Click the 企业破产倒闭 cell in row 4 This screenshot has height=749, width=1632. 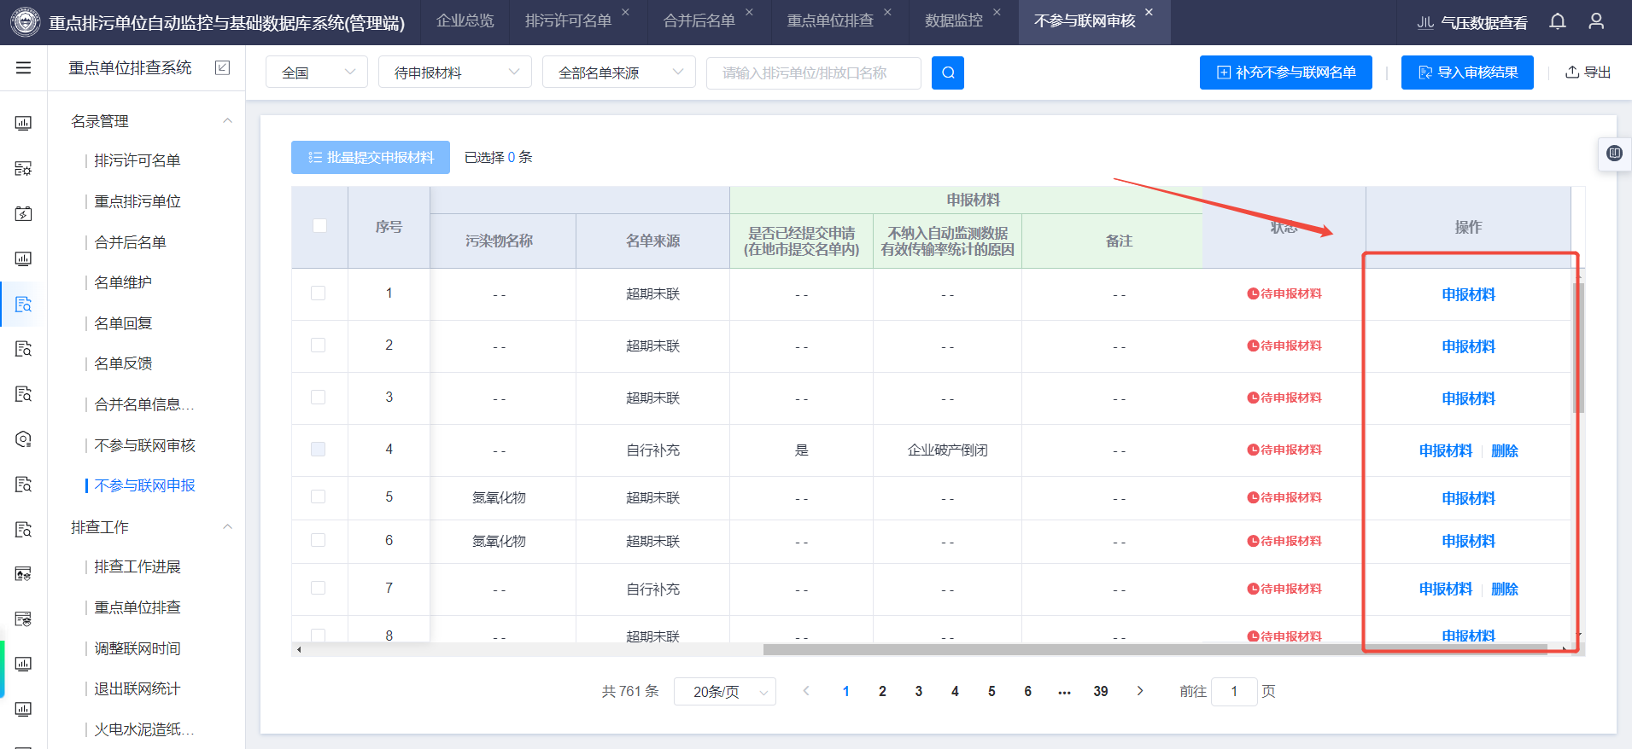[947, 450]
